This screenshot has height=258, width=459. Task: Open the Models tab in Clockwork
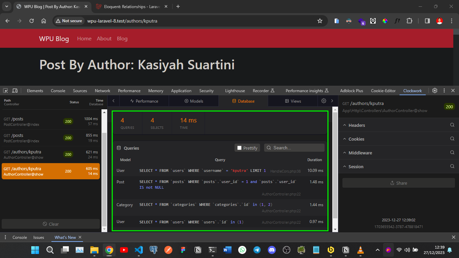pyautogui.click(x=194, y=101)
